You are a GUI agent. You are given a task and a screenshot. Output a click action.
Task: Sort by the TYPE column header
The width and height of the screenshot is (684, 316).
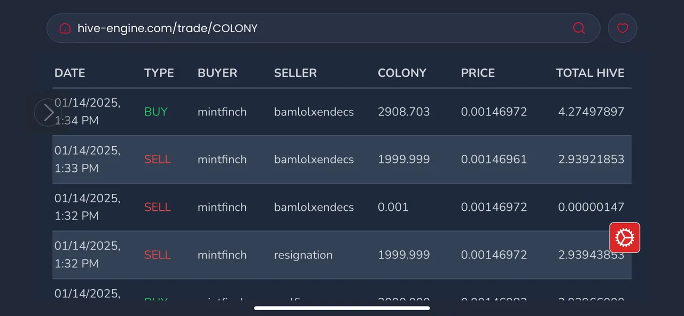pyautogui.click(x=159, y=73)
